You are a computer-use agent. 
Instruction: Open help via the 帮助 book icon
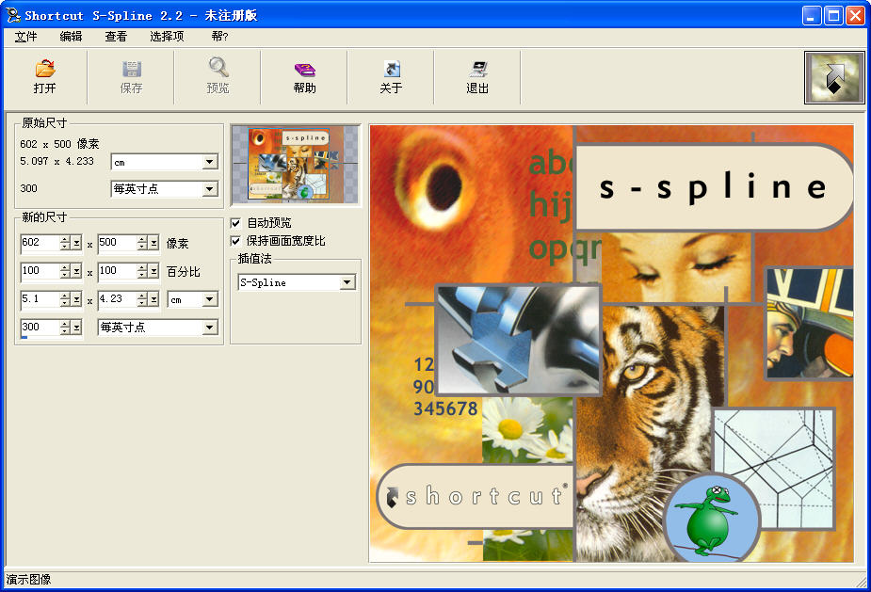point(304,76)
